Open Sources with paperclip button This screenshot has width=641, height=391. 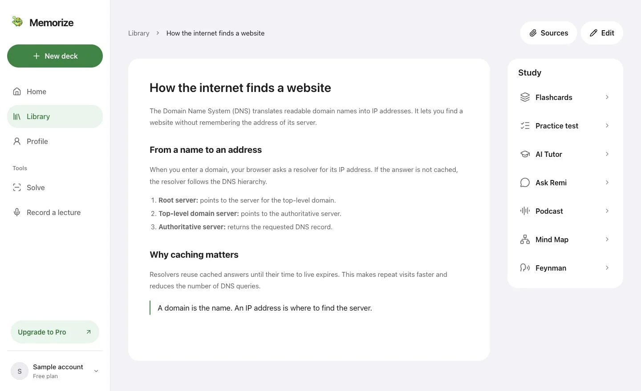click(x=548, y=33)
